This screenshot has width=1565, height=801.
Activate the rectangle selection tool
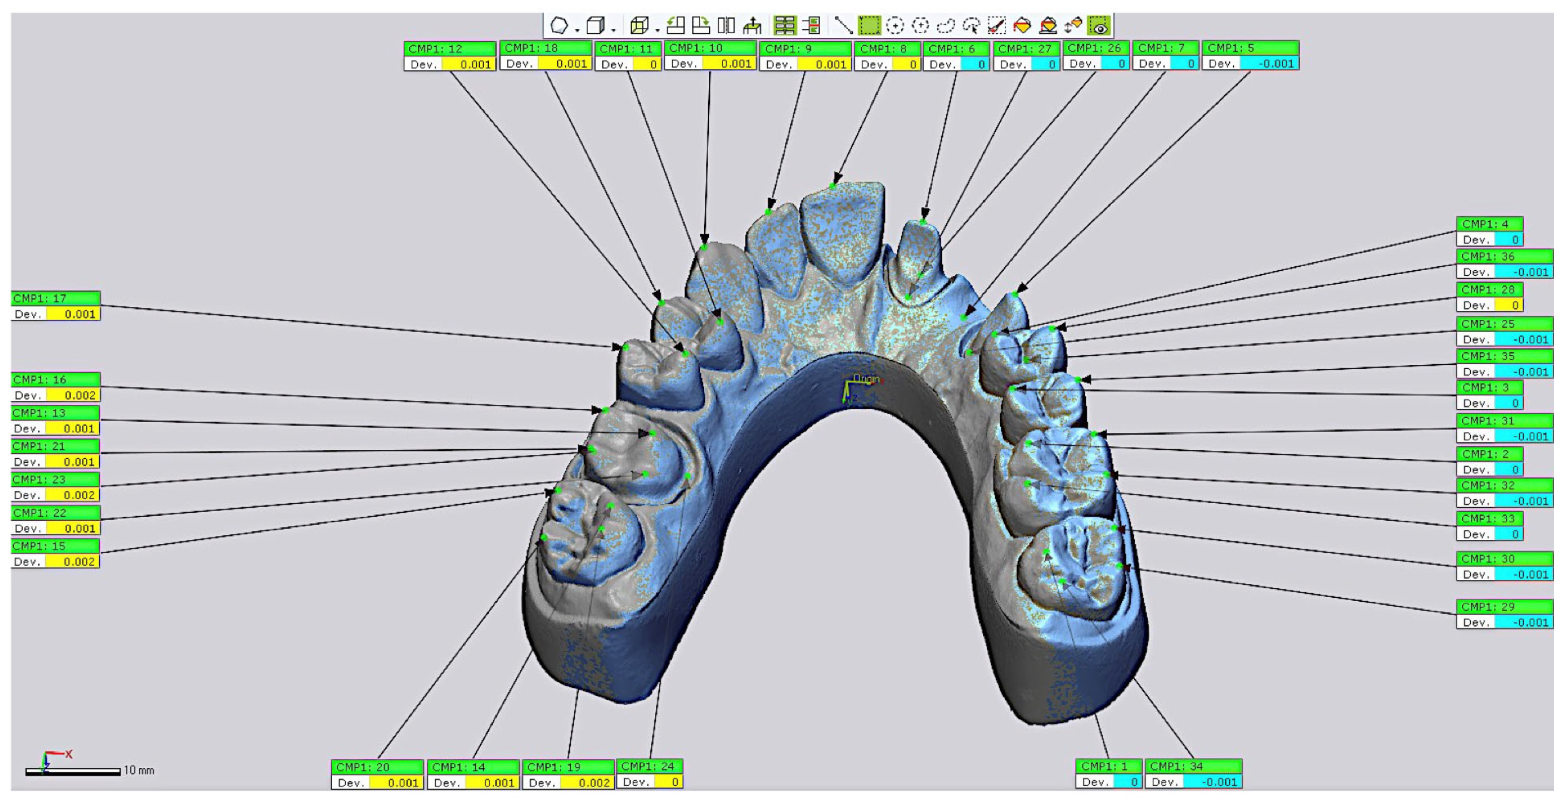(x=869, y=26)
